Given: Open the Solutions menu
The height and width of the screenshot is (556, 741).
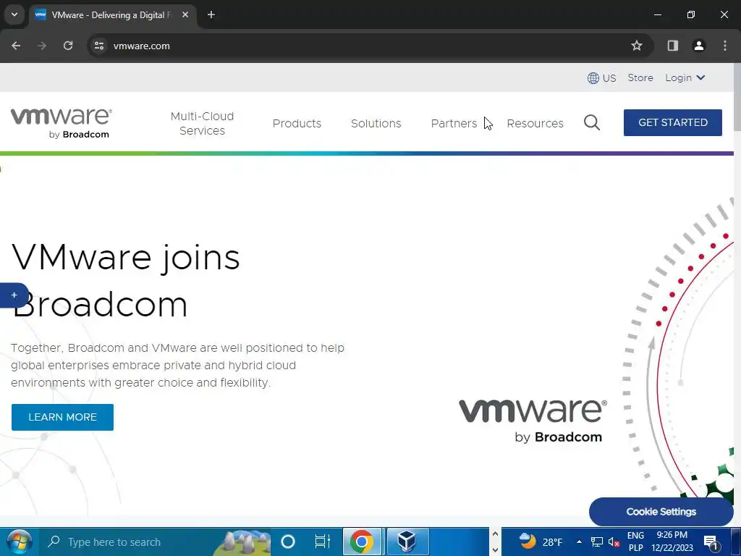Looking at the screenshot, I should click(x=376, y=123).
